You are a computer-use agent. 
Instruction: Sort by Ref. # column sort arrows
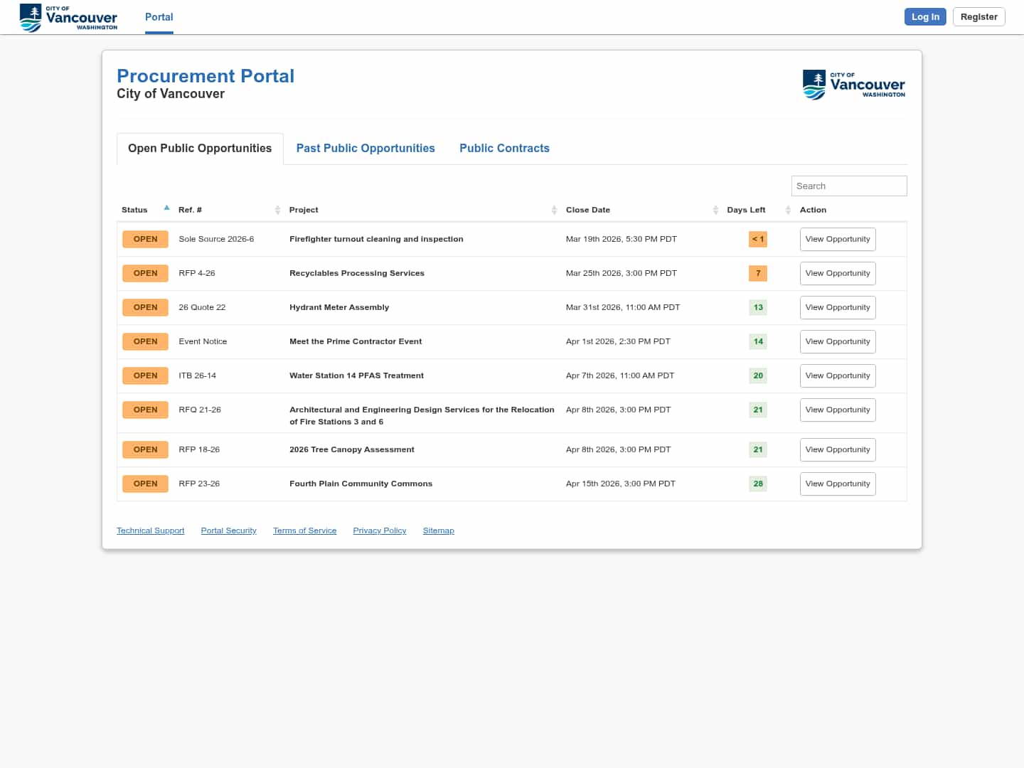[x=277, y=210]
